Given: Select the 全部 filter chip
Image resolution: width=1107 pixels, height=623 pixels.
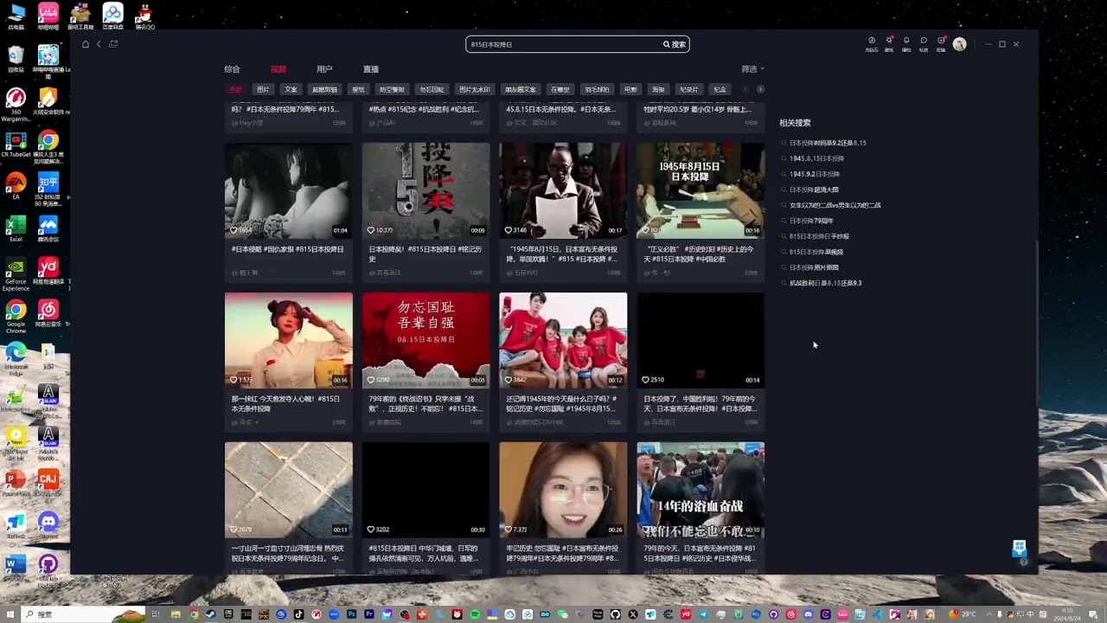Looking at the screenshot, I should click(235, 89).
